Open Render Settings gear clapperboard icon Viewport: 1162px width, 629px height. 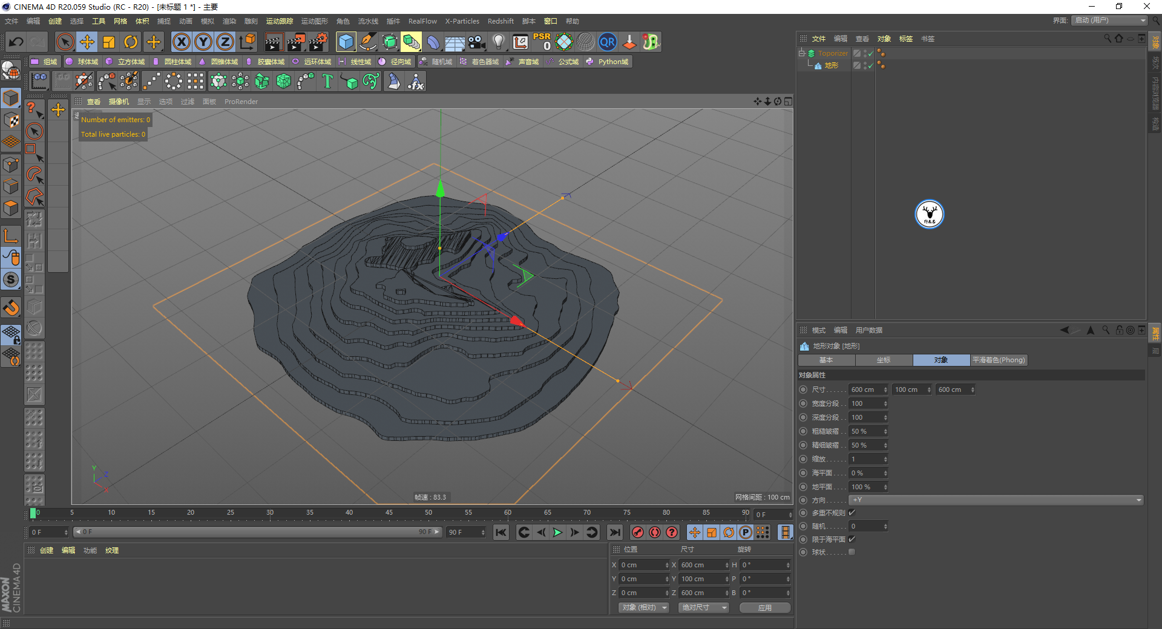click(318, 42)
